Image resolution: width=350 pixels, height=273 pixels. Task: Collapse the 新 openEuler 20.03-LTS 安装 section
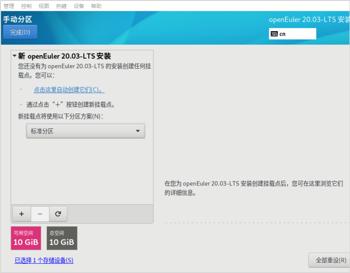tap(14, 56)
